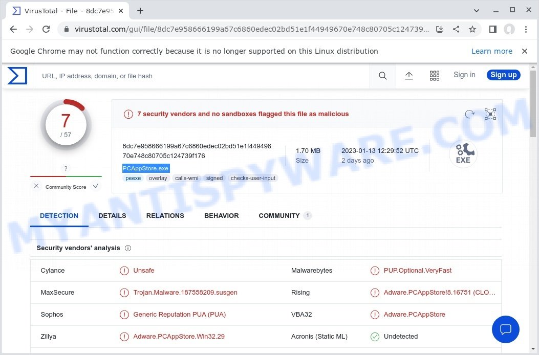Screen dimensions: 539x355
Task: Click the Generic Reputation PUA (PUA) result
Action: (x=180, y=315)
